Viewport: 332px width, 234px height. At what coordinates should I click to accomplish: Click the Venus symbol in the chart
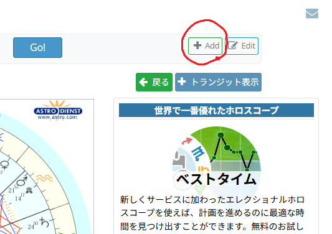pyautogui.click(x=4, y=165)
